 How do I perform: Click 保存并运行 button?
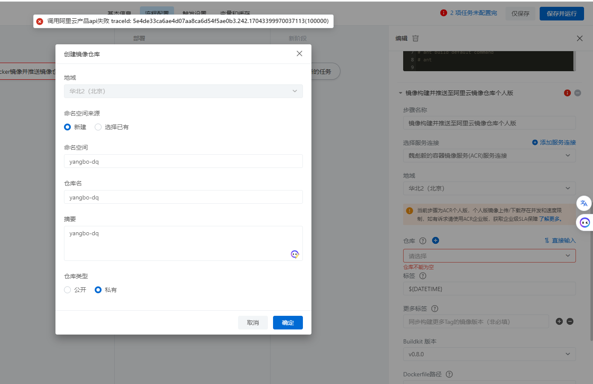pyautogui.click(x=562, y=14)
